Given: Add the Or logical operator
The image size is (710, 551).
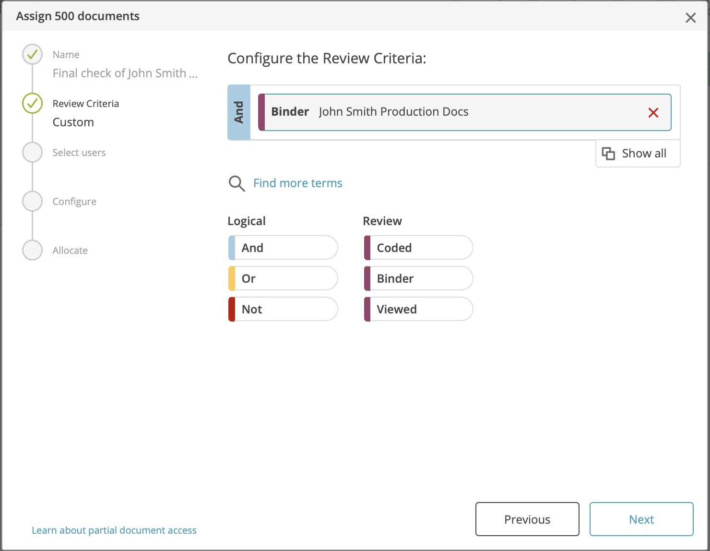Looking at the screenshot, I should pos(283,278).
